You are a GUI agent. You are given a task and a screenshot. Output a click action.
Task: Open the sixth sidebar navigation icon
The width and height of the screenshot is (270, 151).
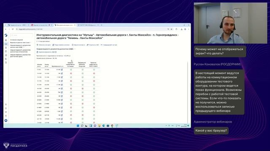(6, 59)
